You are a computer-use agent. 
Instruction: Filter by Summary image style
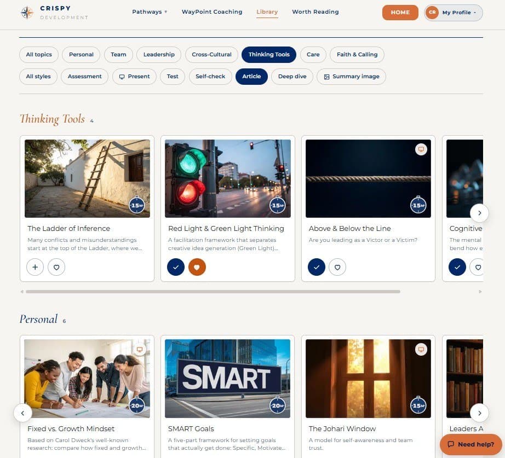tap(352, 77)
